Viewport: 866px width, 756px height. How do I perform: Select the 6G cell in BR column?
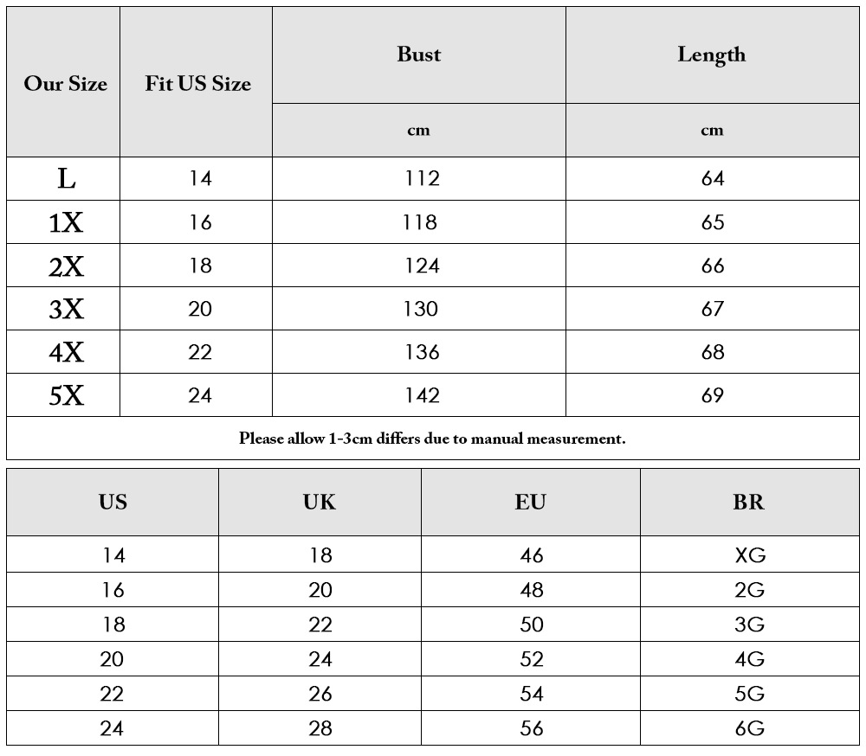749,728
